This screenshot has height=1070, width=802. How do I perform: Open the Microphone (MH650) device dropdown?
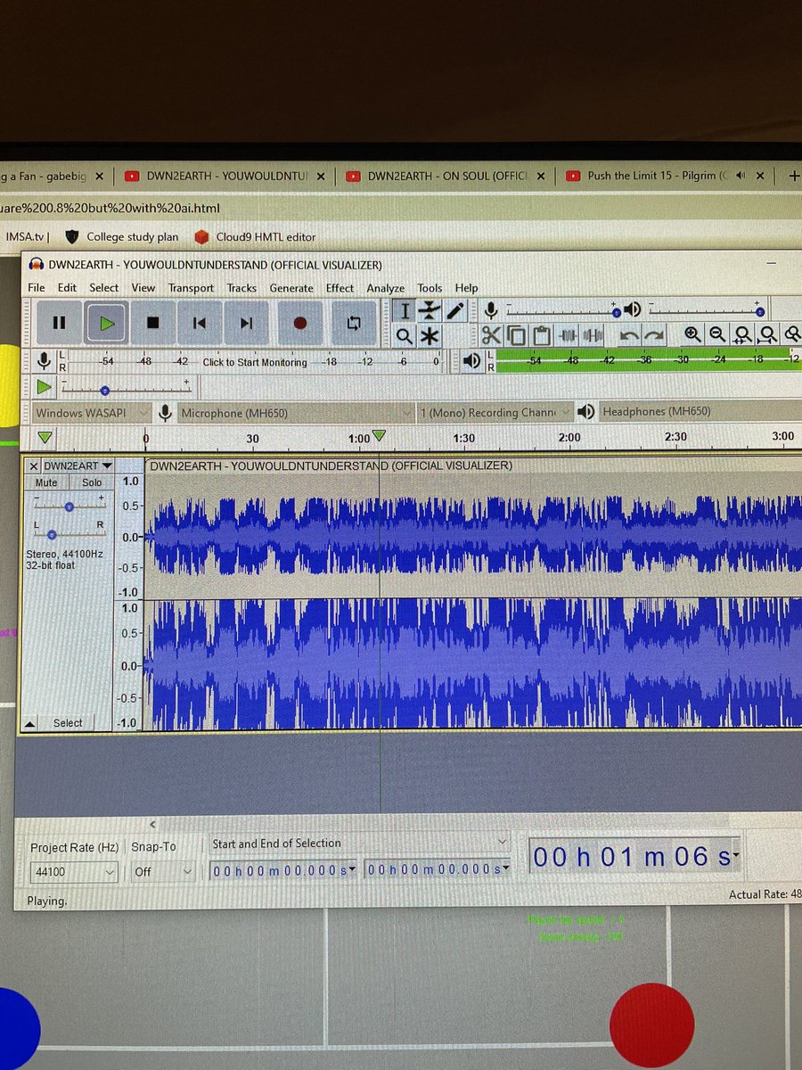pyautogui.click(x=295, y=413)
